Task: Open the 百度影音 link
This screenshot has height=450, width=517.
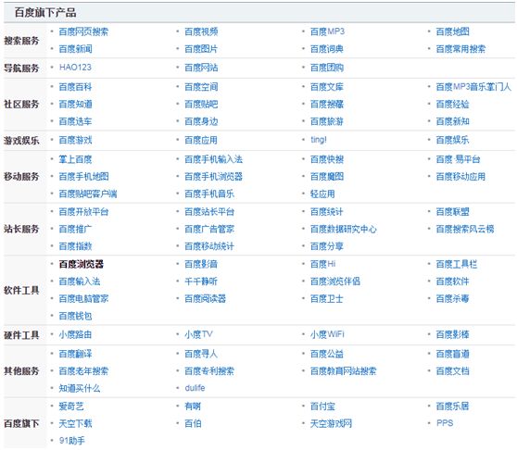Action: (201, 264)
